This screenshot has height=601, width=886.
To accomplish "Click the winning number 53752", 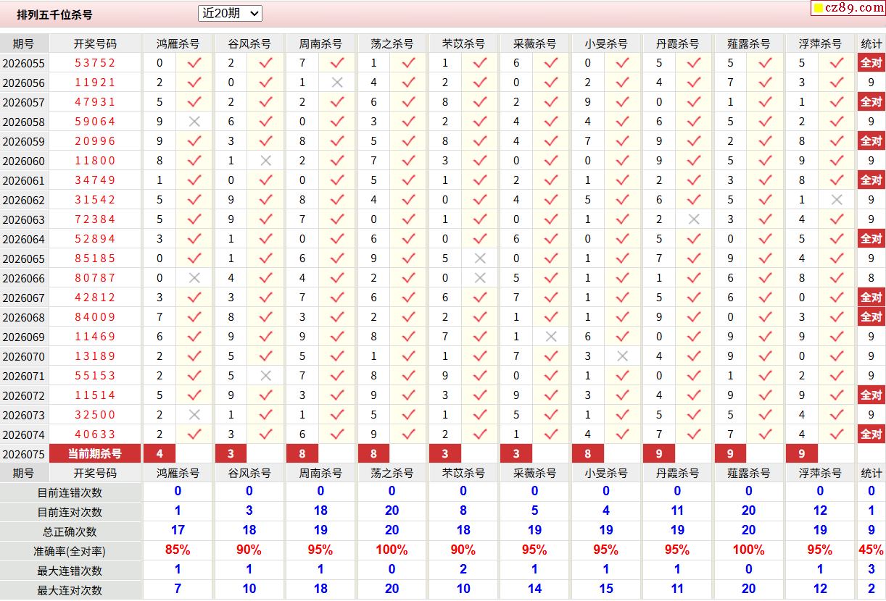I will [94, 63].
